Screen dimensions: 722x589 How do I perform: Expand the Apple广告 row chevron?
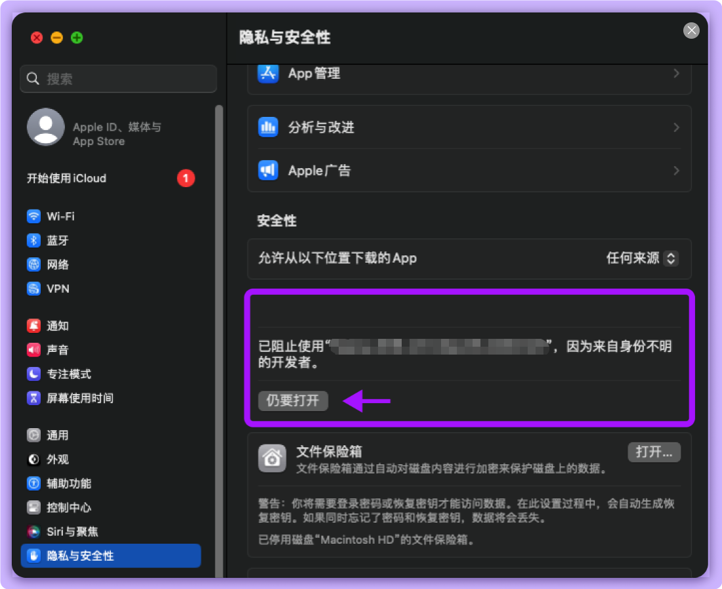(676, 170)
